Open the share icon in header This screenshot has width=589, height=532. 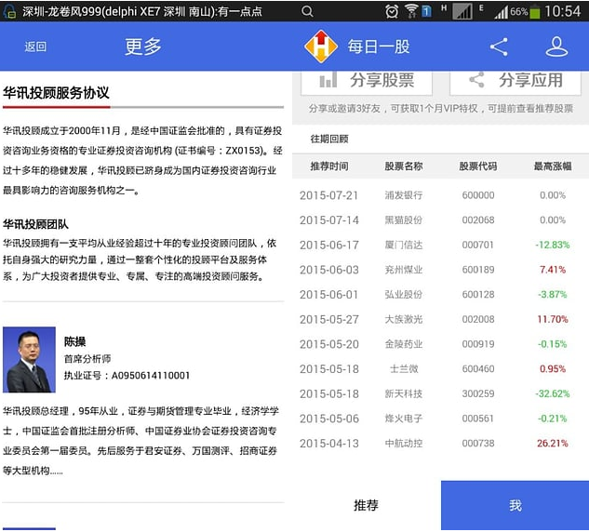coord(499,47)
